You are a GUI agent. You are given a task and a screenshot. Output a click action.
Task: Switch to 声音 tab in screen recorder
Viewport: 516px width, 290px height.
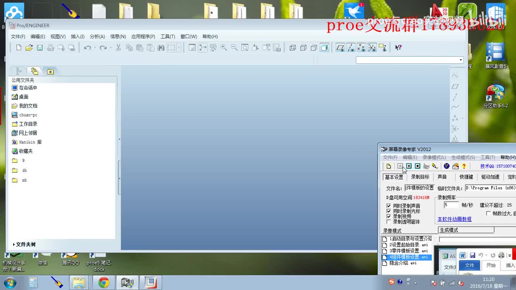click(x=442, y=177)
